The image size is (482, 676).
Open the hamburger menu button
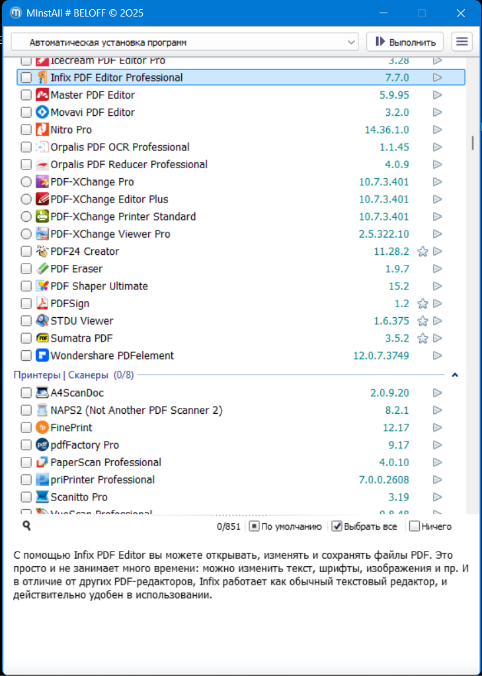[x=462, y=42]
